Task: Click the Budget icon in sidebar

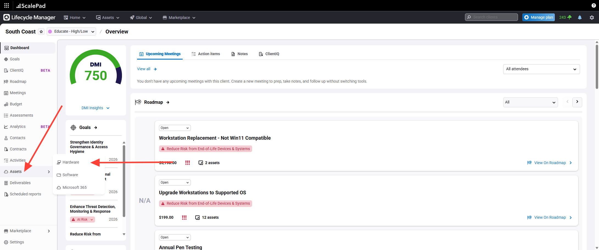Action: tap(6, 104)
